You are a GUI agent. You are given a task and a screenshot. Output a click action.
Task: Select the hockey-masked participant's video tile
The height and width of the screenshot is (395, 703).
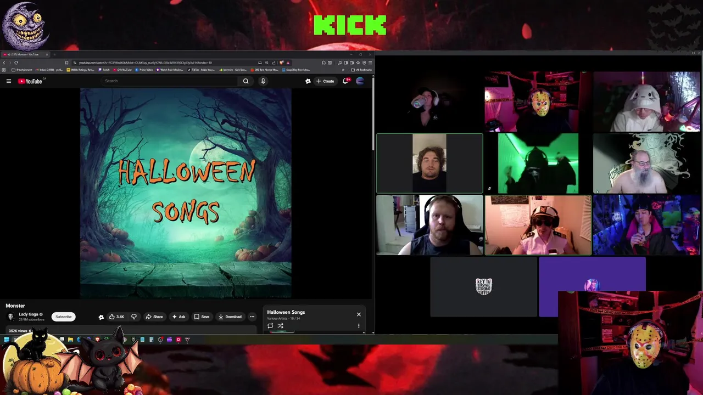pyautogui.click(x=538, y=102)
